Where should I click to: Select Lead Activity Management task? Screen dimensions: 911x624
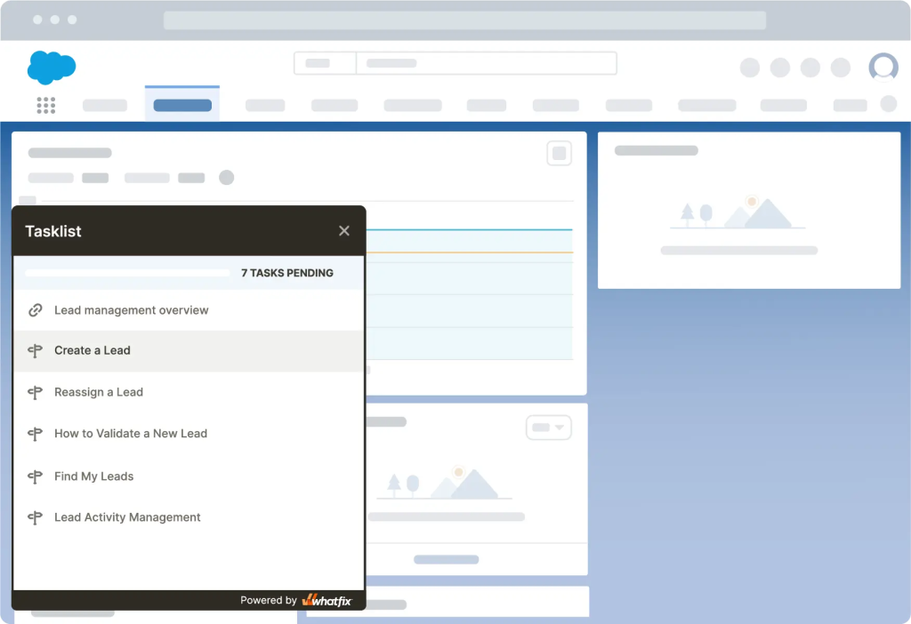127,517
